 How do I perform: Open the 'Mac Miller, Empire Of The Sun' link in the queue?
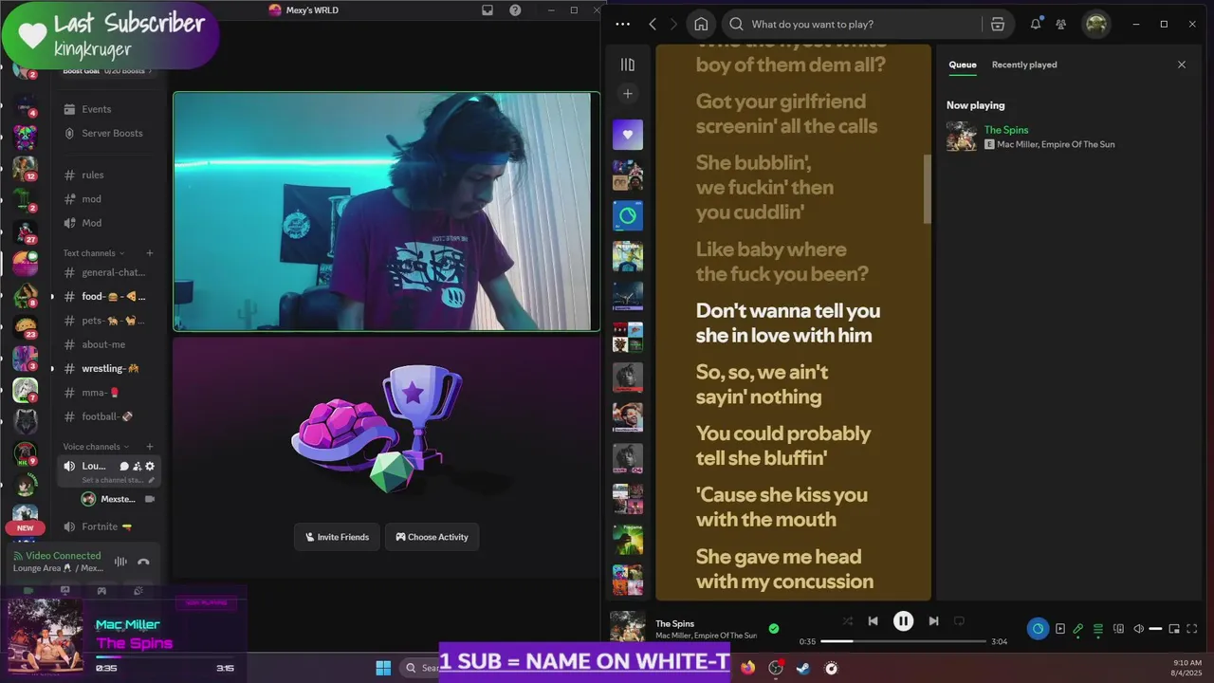1056,144
